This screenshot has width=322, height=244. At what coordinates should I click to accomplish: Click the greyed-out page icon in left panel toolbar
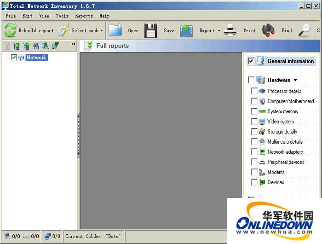[7, 46]
